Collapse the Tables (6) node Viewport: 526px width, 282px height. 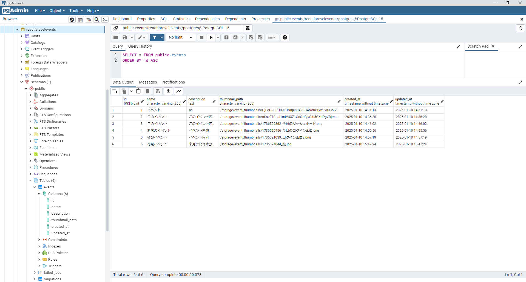pyautogui.click(x=30, y=180)
